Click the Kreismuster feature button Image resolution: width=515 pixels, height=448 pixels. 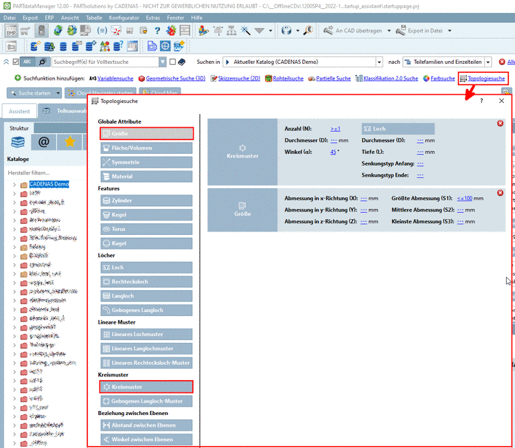click(146, 387)
